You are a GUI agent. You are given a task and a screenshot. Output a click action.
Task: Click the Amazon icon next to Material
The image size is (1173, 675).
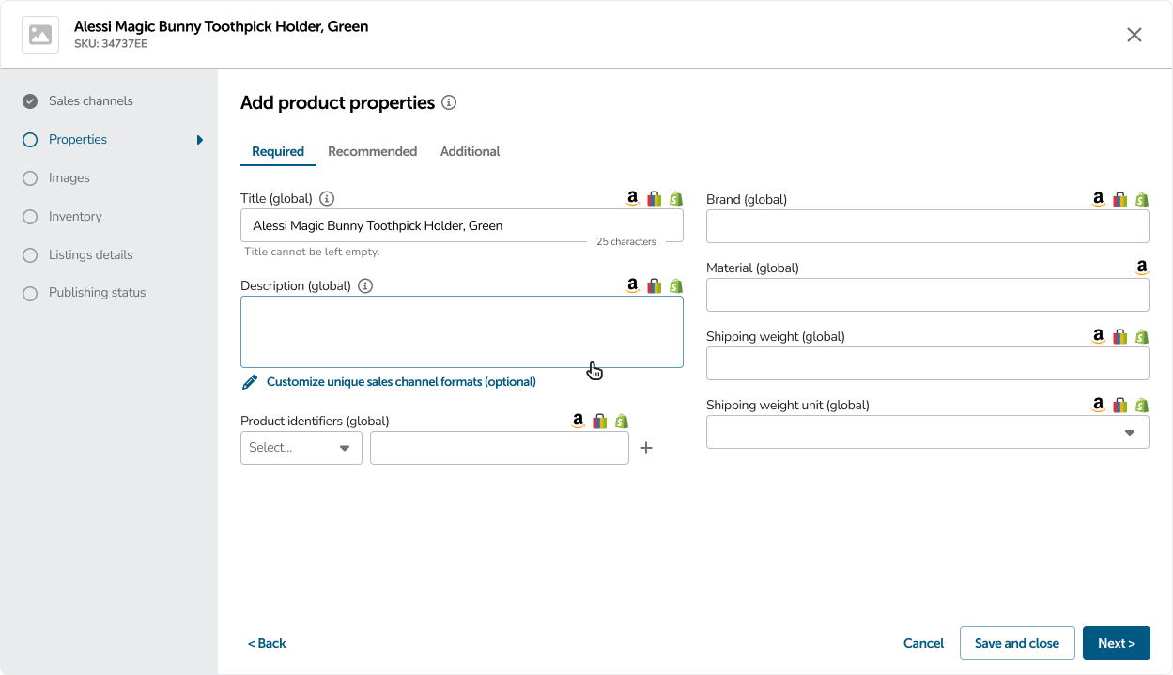tap(1142, 268)
